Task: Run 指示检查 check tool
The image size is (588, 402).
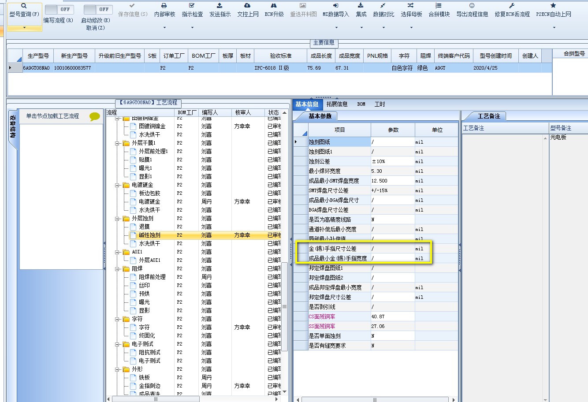Action: pos(192,6)
